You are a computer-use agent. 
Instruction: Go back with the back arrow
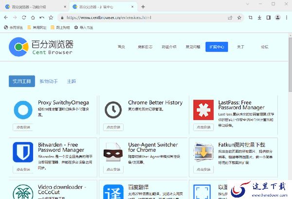tap(6, 18)
